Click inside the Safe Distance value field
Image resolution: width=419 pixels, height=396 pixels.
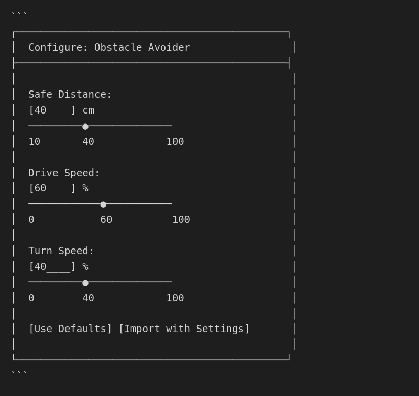coord(51,110)
